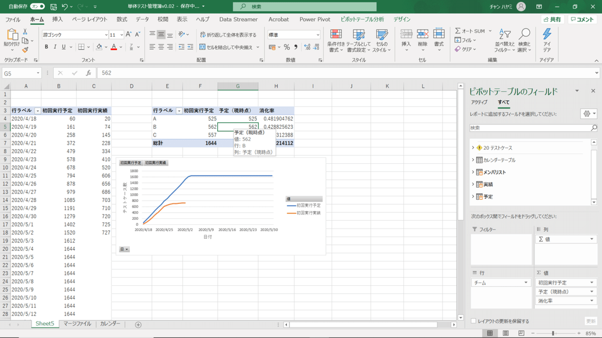Click the コメント comments button
Screen dimensions: 602x338
(x=582, y=19)
